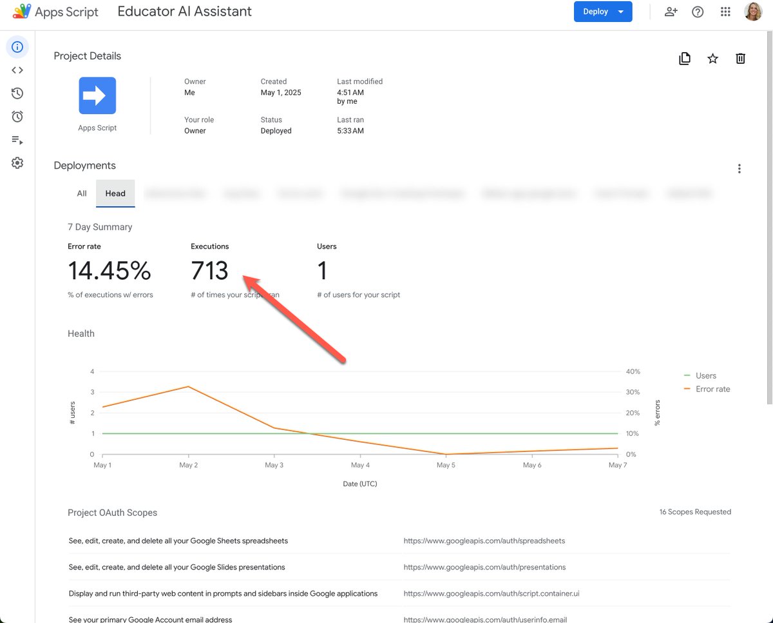Open the Google apps launcher grid
The image size is (773, 623).
click(725, 12)
